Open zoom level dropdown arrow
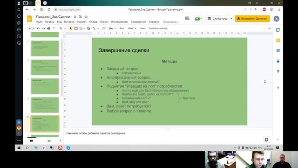 click(x=65, y=28)
